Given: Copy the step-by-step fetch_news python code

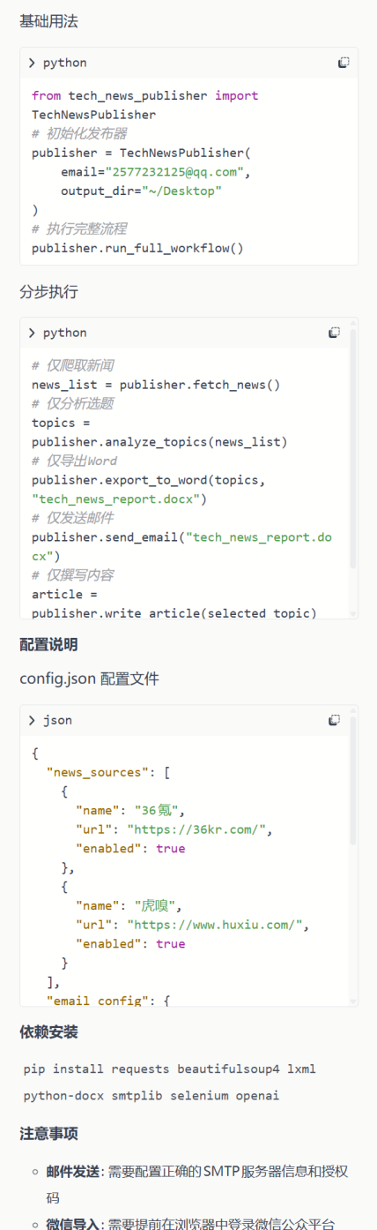Looking at the screenshot, I should click(x=335, y=333).
